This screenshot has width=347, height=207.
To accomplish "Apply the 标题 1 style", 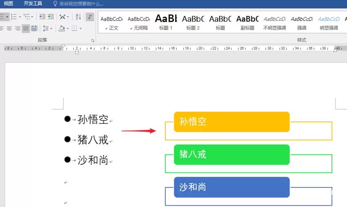I will (x=166, y=23).
